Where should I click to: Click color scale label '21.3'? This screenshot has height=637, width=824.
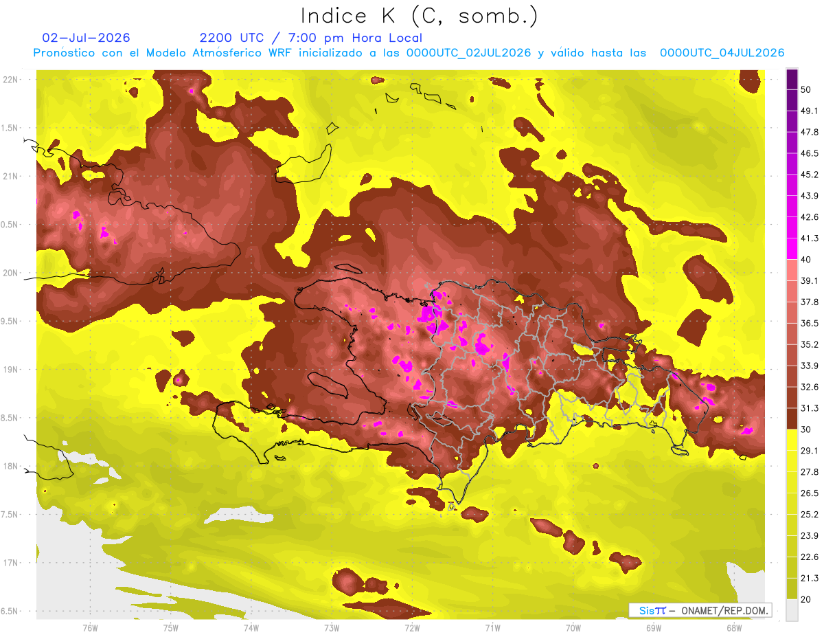coord(810,579)
